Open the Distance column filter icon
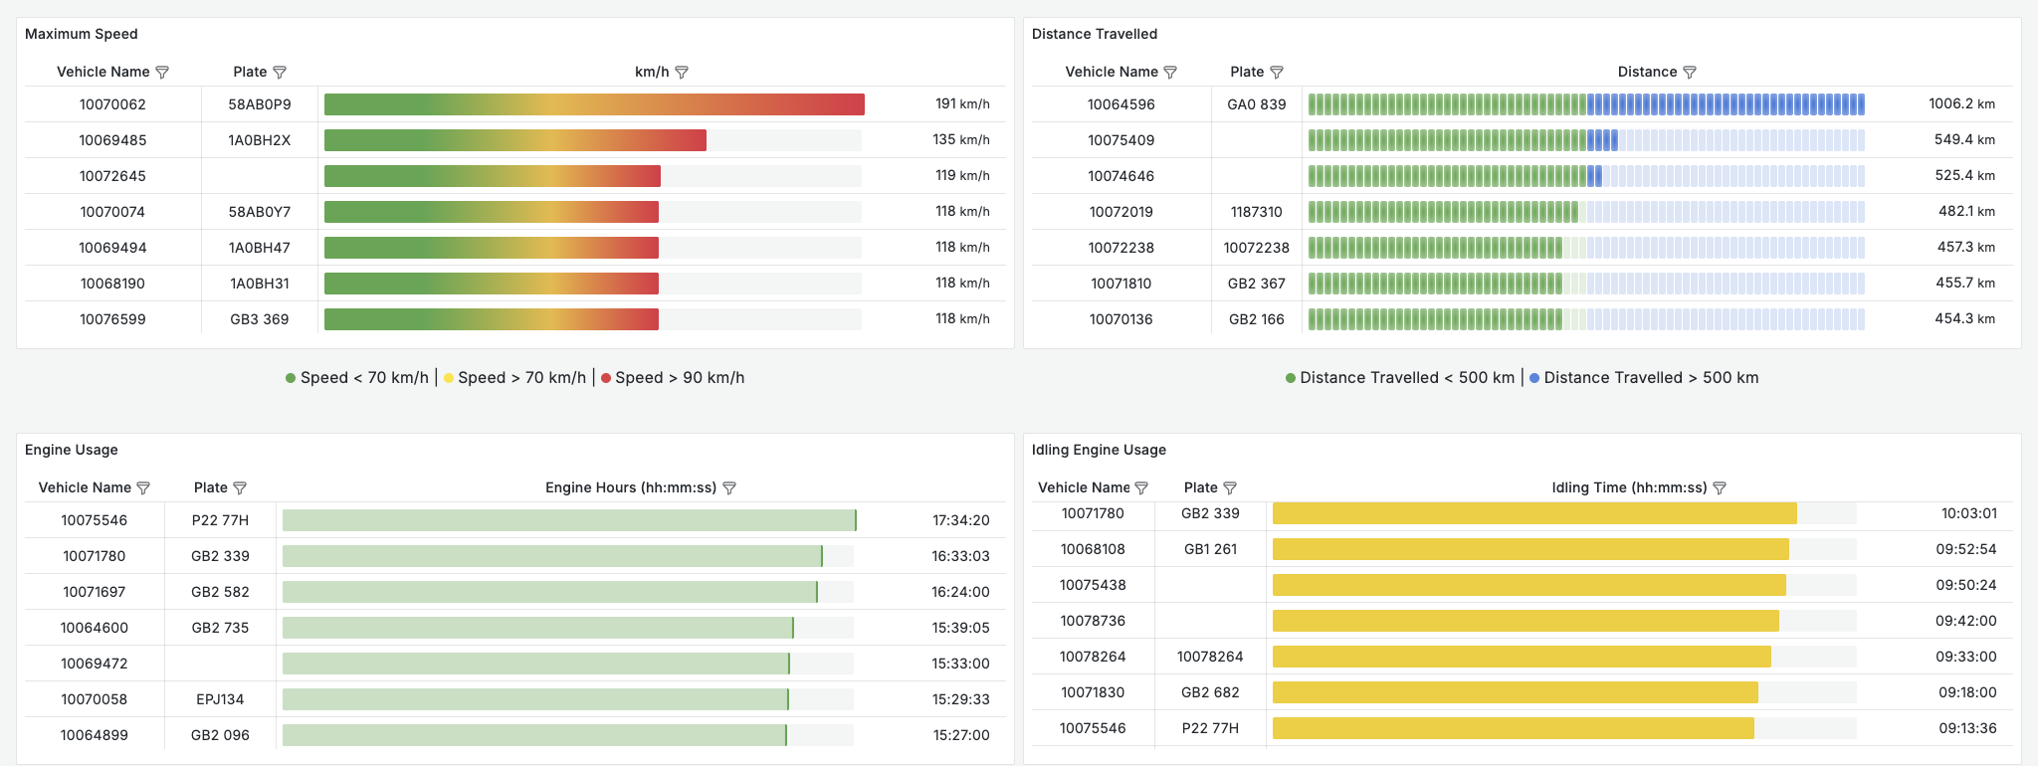 (x=1690, y=73)
